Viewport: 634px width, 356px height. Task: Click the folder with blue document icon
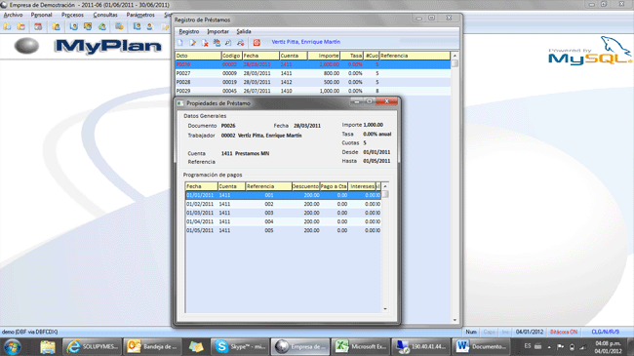[7, 26]
